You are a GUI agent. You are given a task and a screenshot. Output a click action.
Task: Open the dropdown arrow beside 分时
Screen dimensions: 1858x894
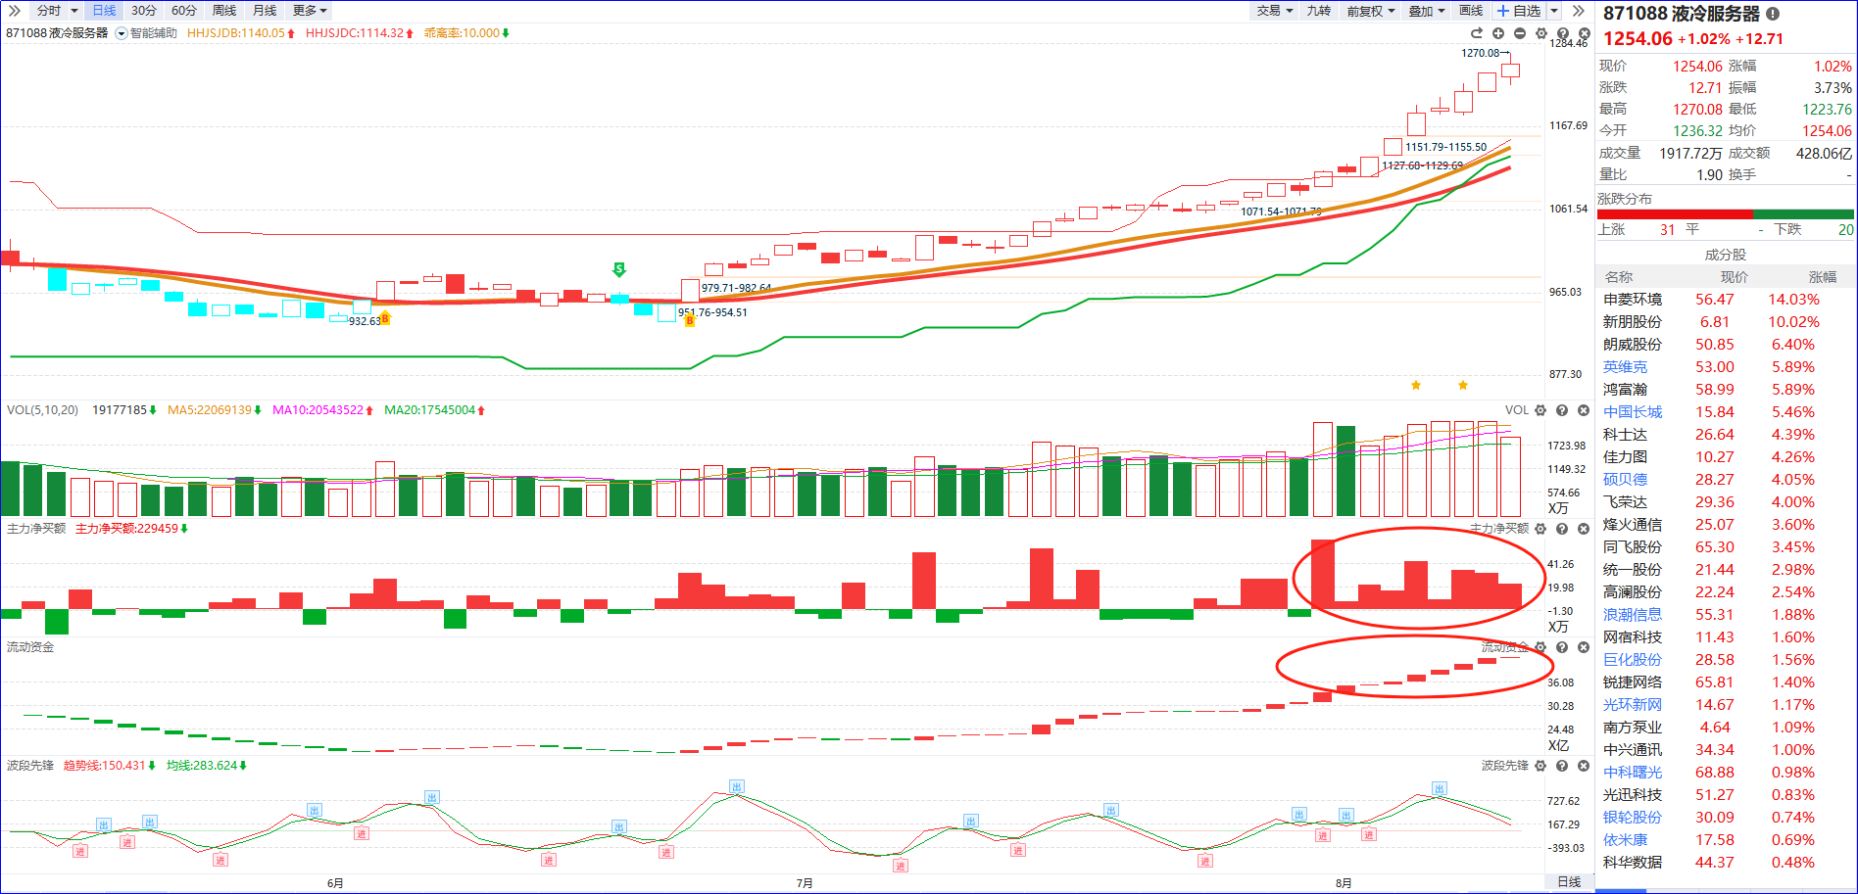[74, 11]
